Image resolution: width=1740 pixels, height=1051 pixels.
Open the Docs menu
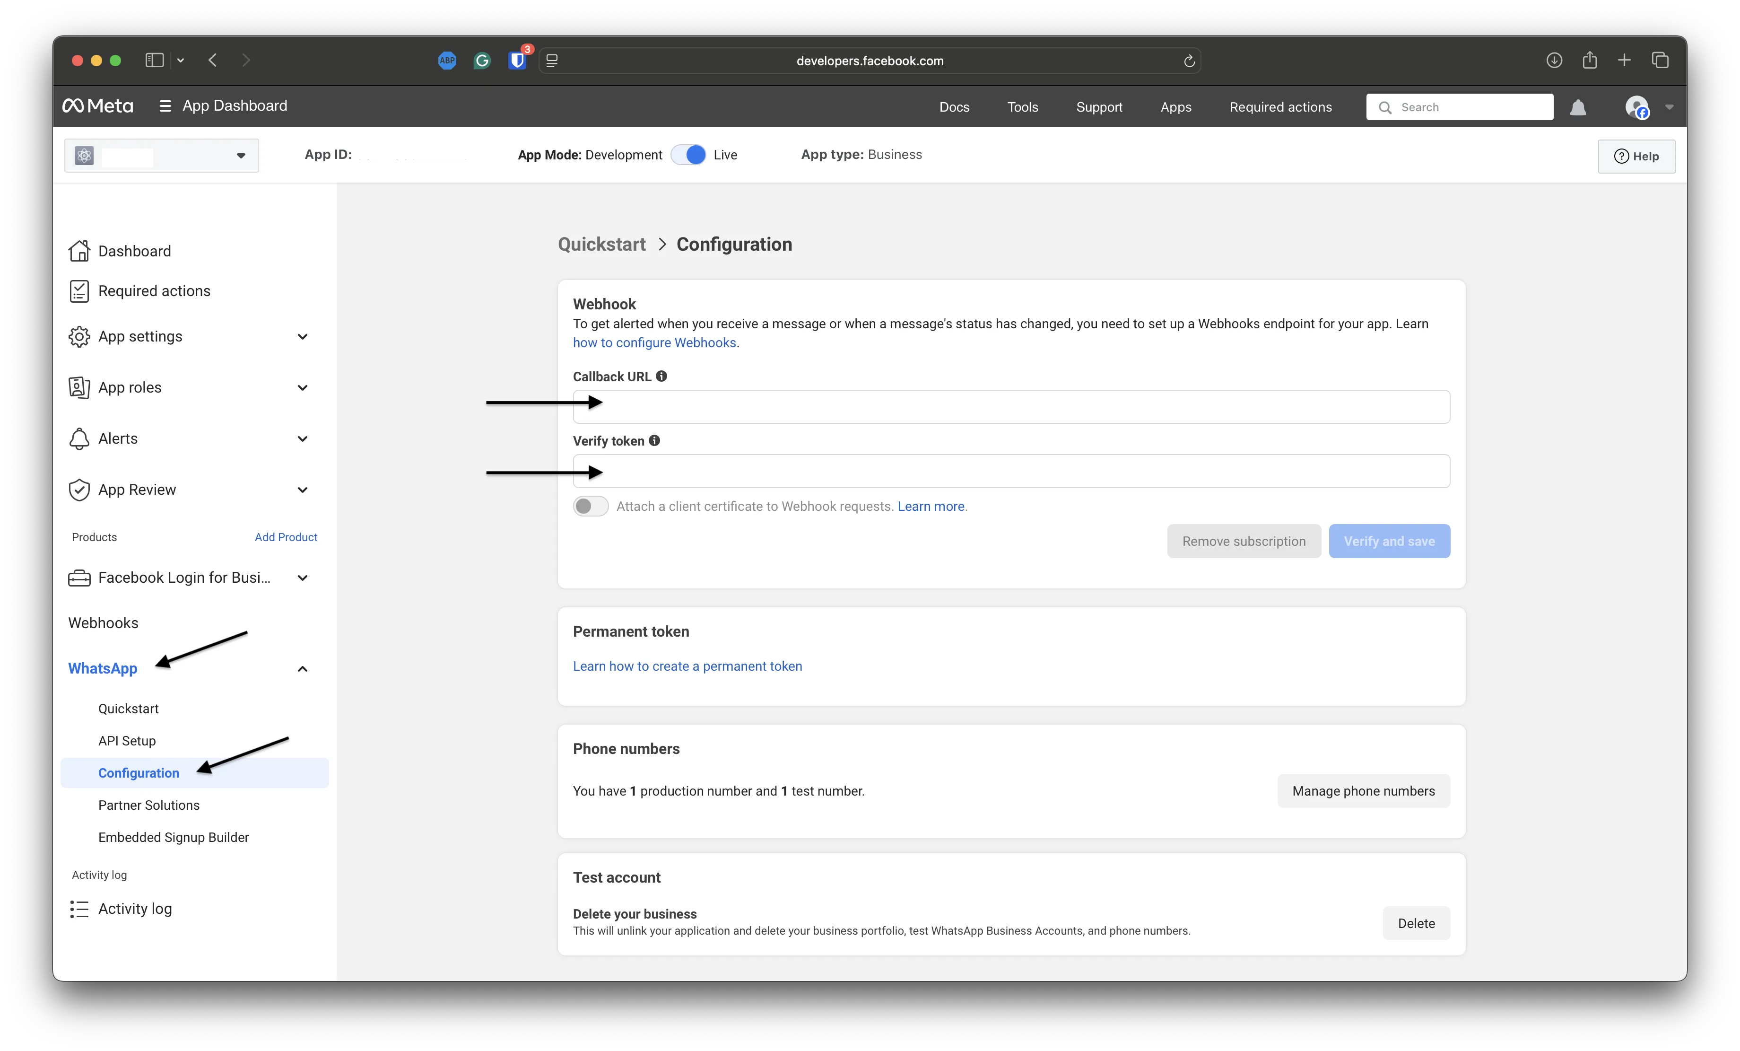[x=954, y=107]
